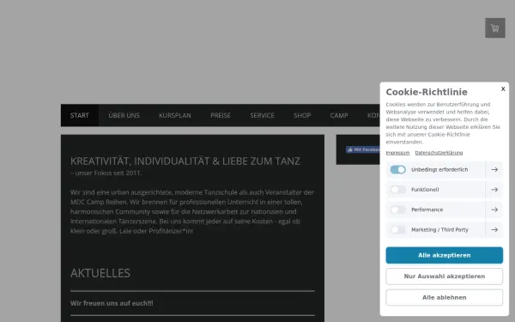Expand Unbedingt erforderlich details arrow
Screen dimensions: 515x322
494,169
